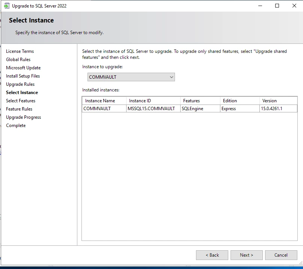Select the Select Features step

point(21,101)
